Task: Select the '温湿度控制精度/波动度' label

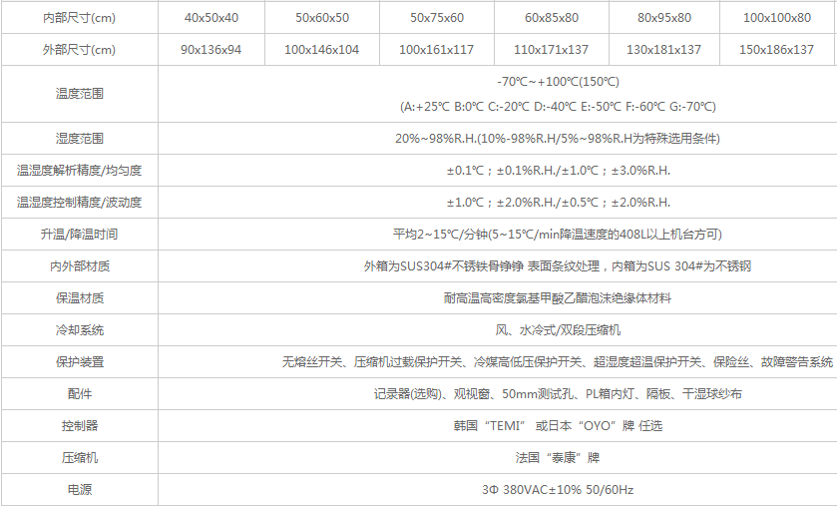Action: 80,203
